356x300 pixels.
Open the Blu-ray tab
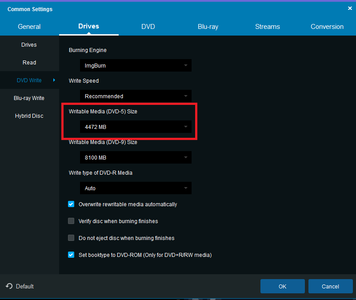(208, 27)
